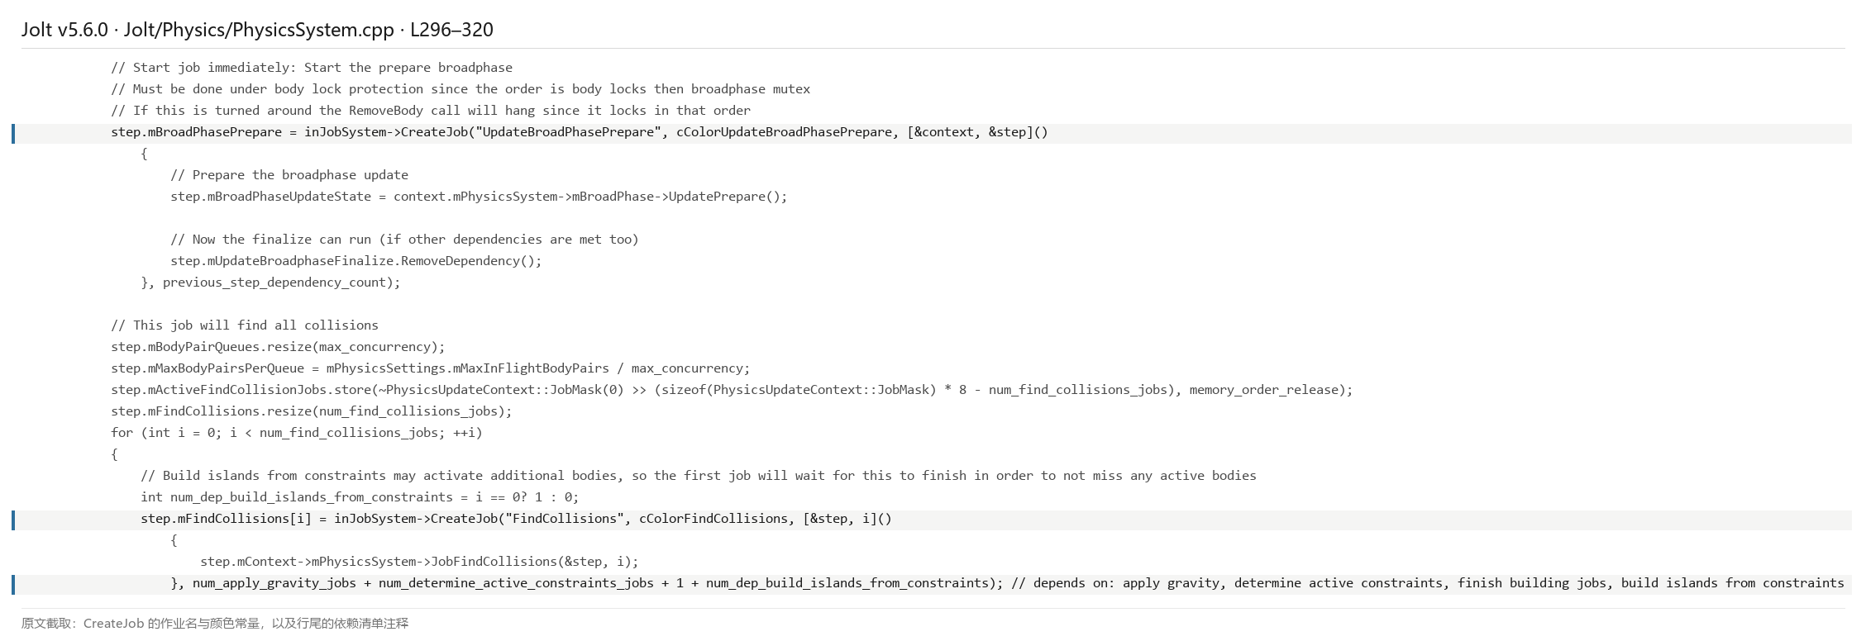The height and width of the screenshot is (641, 1866).
Task: Click the blue marker beside FindCollisions CreateJob line
Action: (13, 520)
